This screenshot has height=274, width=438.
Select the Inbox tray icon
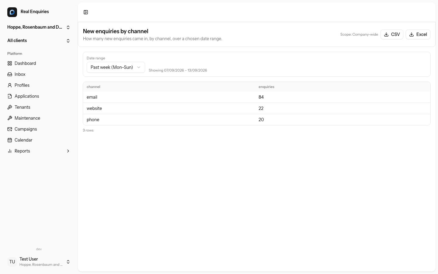point(10,74)
